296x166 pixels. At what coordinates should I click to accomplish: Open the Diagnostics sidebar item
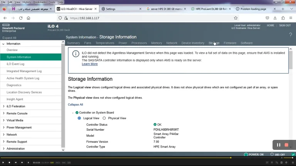click(14, 85)
